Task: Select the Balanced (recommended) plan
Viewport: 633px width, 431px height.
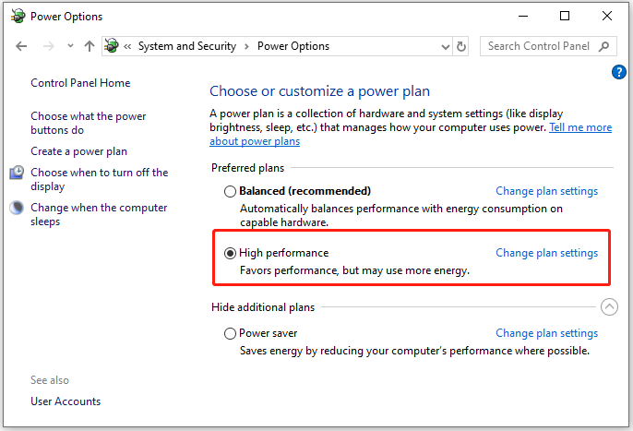Action: (x=230, y=191)
